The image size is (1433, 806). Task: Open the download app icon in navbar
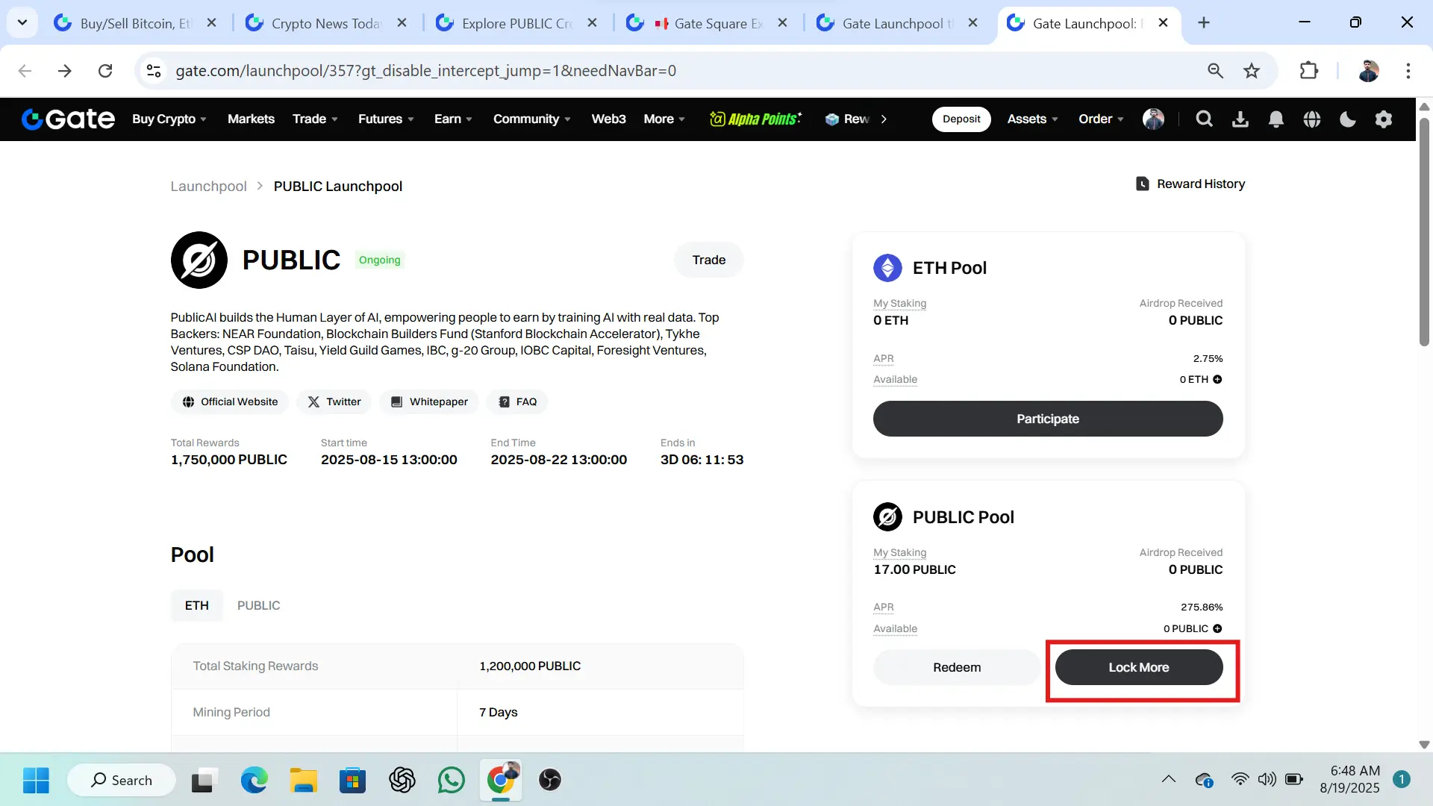[1240, 119]
